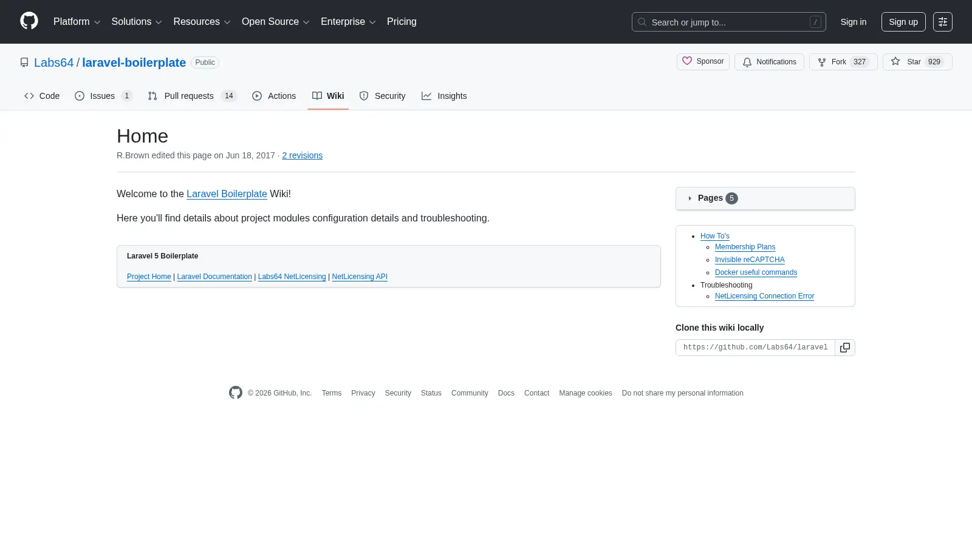Open the Actions tab

(274, 96)
